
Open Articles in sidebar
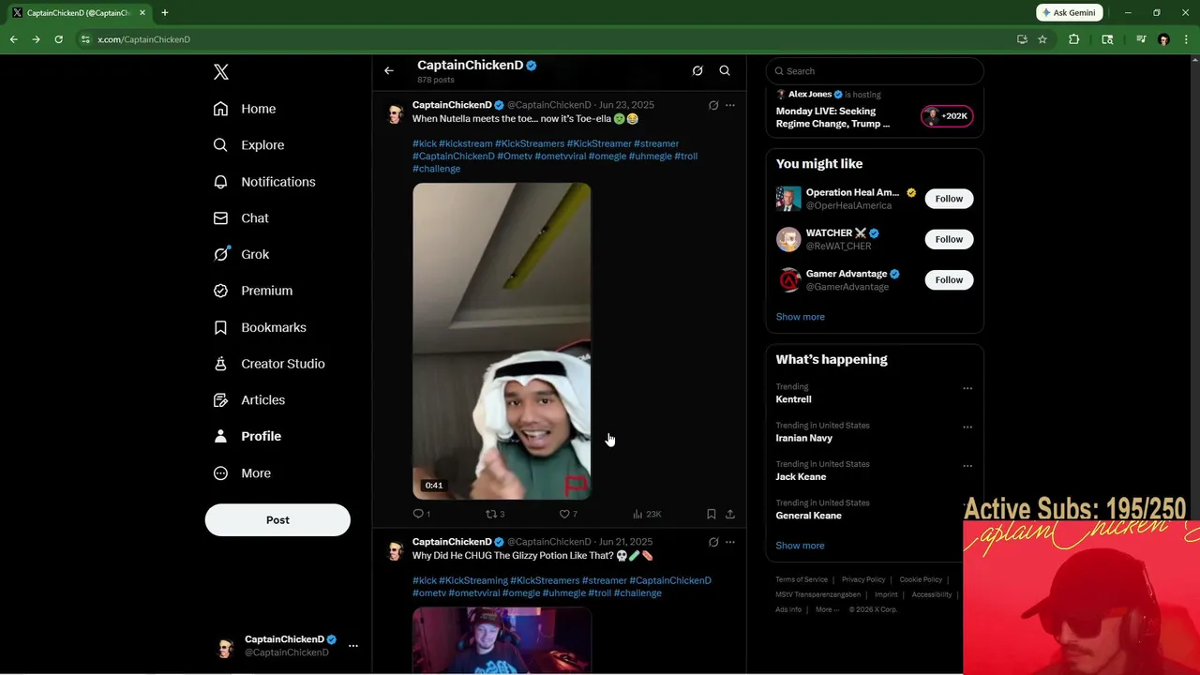(x=248, y=399)
